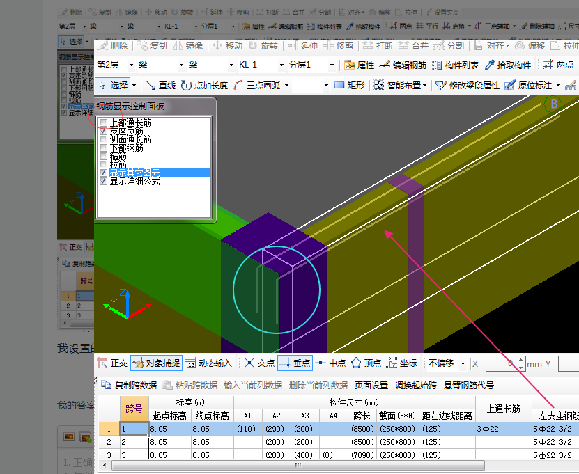The height and width of the screenshot is (474, 579).
Task: Click the 两点 two-point axis tool
Action: [559, 65]
